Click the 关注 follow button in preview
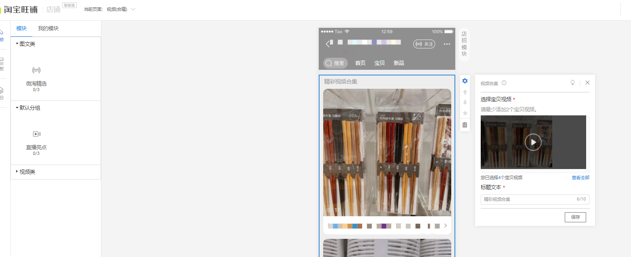This screenshot has height=257, width=631. click(424, 44)
